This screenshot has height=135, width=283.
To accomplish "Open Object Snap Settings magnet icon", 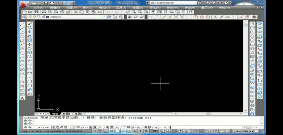I will tap(254, 17).
